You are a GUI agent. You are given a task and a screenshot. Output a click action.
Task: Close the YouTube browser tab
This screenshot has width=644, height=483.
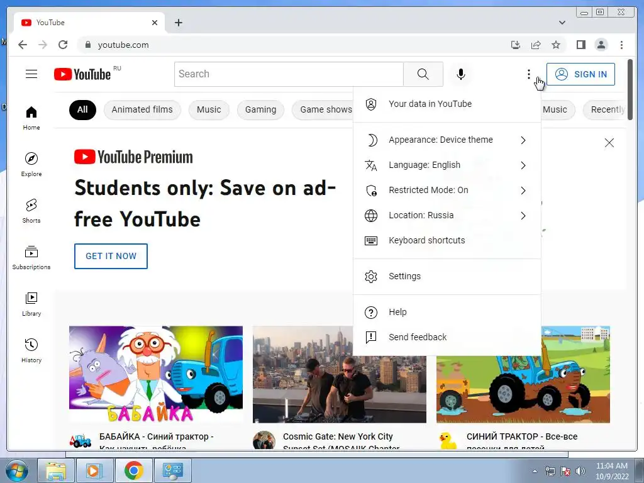point(155,23)
